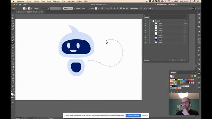Expand the Opacité value arrow
This screenshot has height=119, width=212.
pyautogui.click(x=89, y=9)
